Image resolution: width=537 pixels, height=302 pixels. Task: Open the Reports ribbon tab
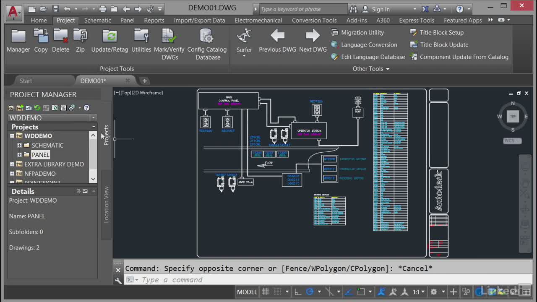pyautogui.click(x=154, y=20)
